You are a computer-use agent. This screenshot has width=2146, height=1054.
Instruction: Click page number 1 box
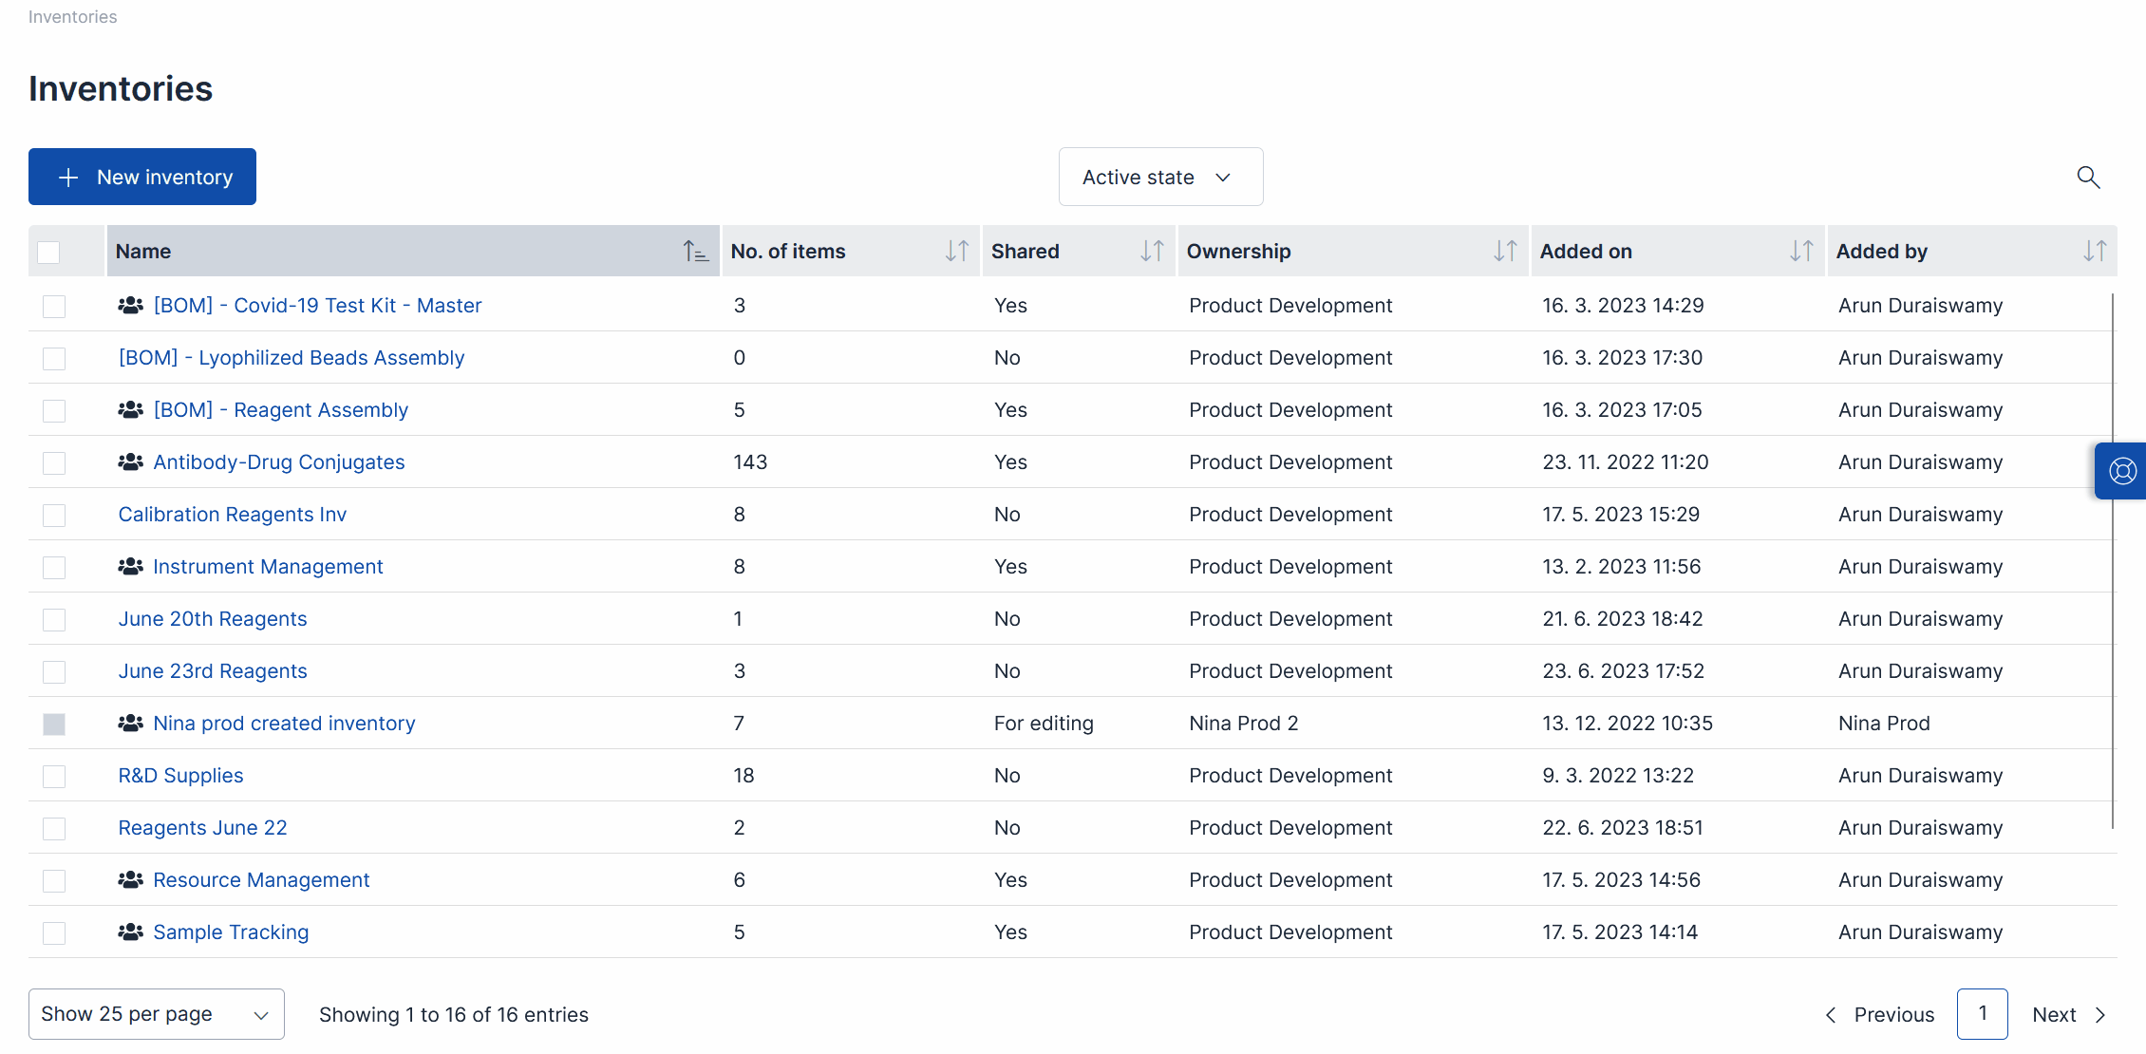click(1982, 1014)
